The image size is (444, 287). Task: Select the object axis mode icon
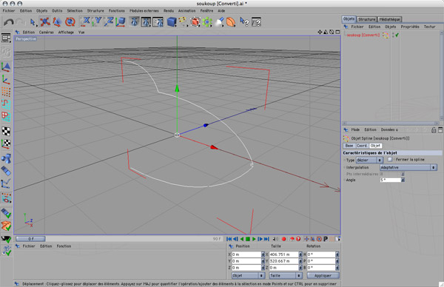click(x=6, y=80)
